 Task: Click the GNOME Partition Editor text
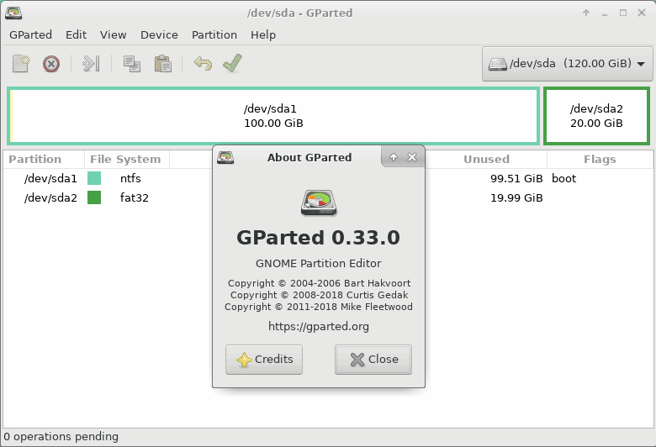pyautogui.click(x=319, y=264)
